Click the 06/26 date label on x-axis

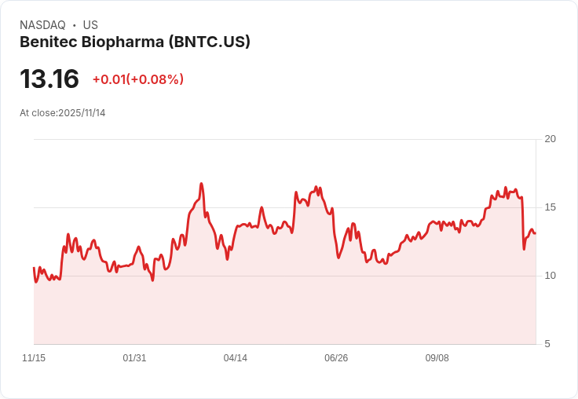pos(336,357)
